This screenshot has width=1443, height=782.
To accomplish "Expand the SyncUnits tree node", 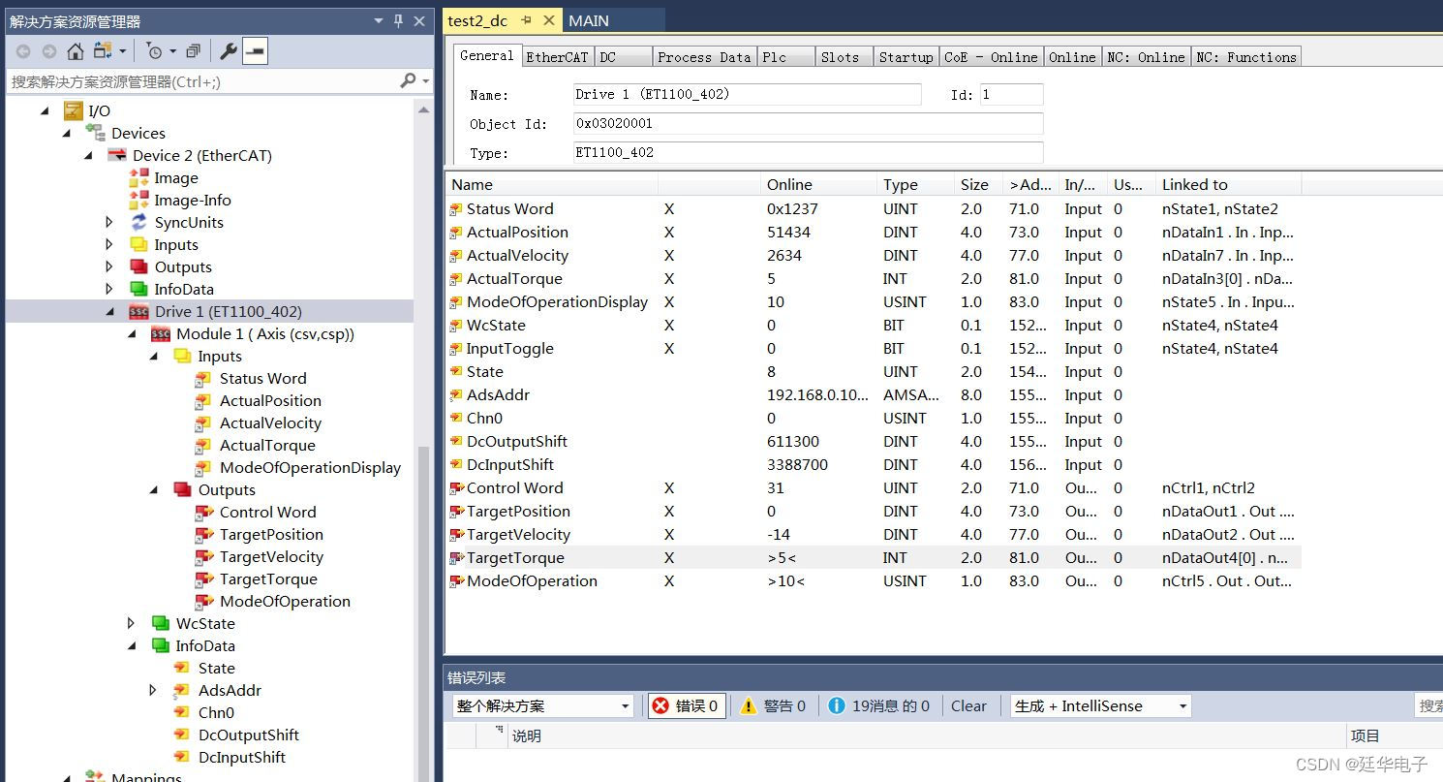I will coord(109,223).
